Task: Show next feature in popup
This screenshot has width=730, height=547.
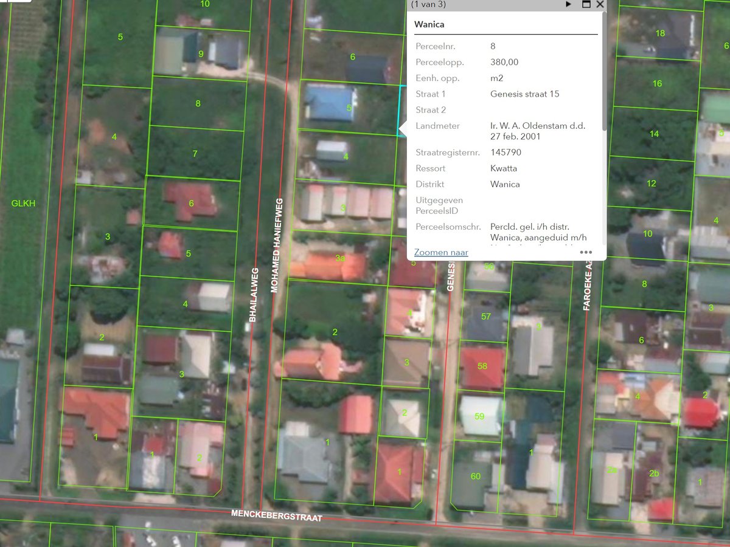Action: point(569,4)
